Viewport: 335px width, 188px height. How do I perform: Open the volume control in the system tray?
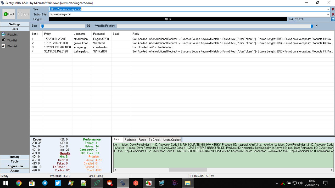[300, 183]
